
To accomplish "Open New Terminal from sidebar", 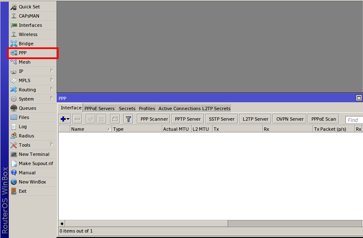I will click(x=33, y=154).
